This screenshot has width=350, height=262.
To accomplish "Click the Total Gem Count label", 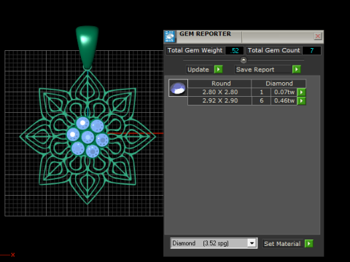I will [274, 50].
